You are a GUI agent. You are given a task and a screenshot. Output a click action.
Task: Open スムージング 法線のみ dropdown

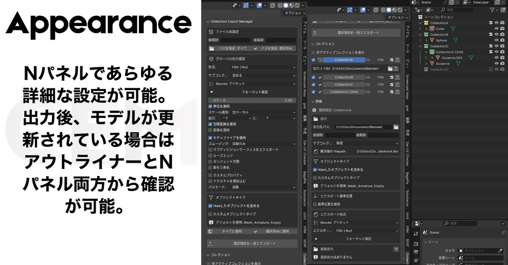(x=263, y=144)
